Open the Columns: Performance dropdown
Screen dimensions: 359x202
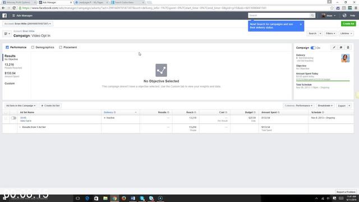point(298,105)
